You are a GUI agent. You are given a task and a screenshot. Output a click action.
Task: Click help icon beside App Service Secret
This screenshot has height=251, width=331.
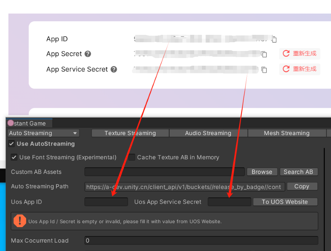coord(114,69)
